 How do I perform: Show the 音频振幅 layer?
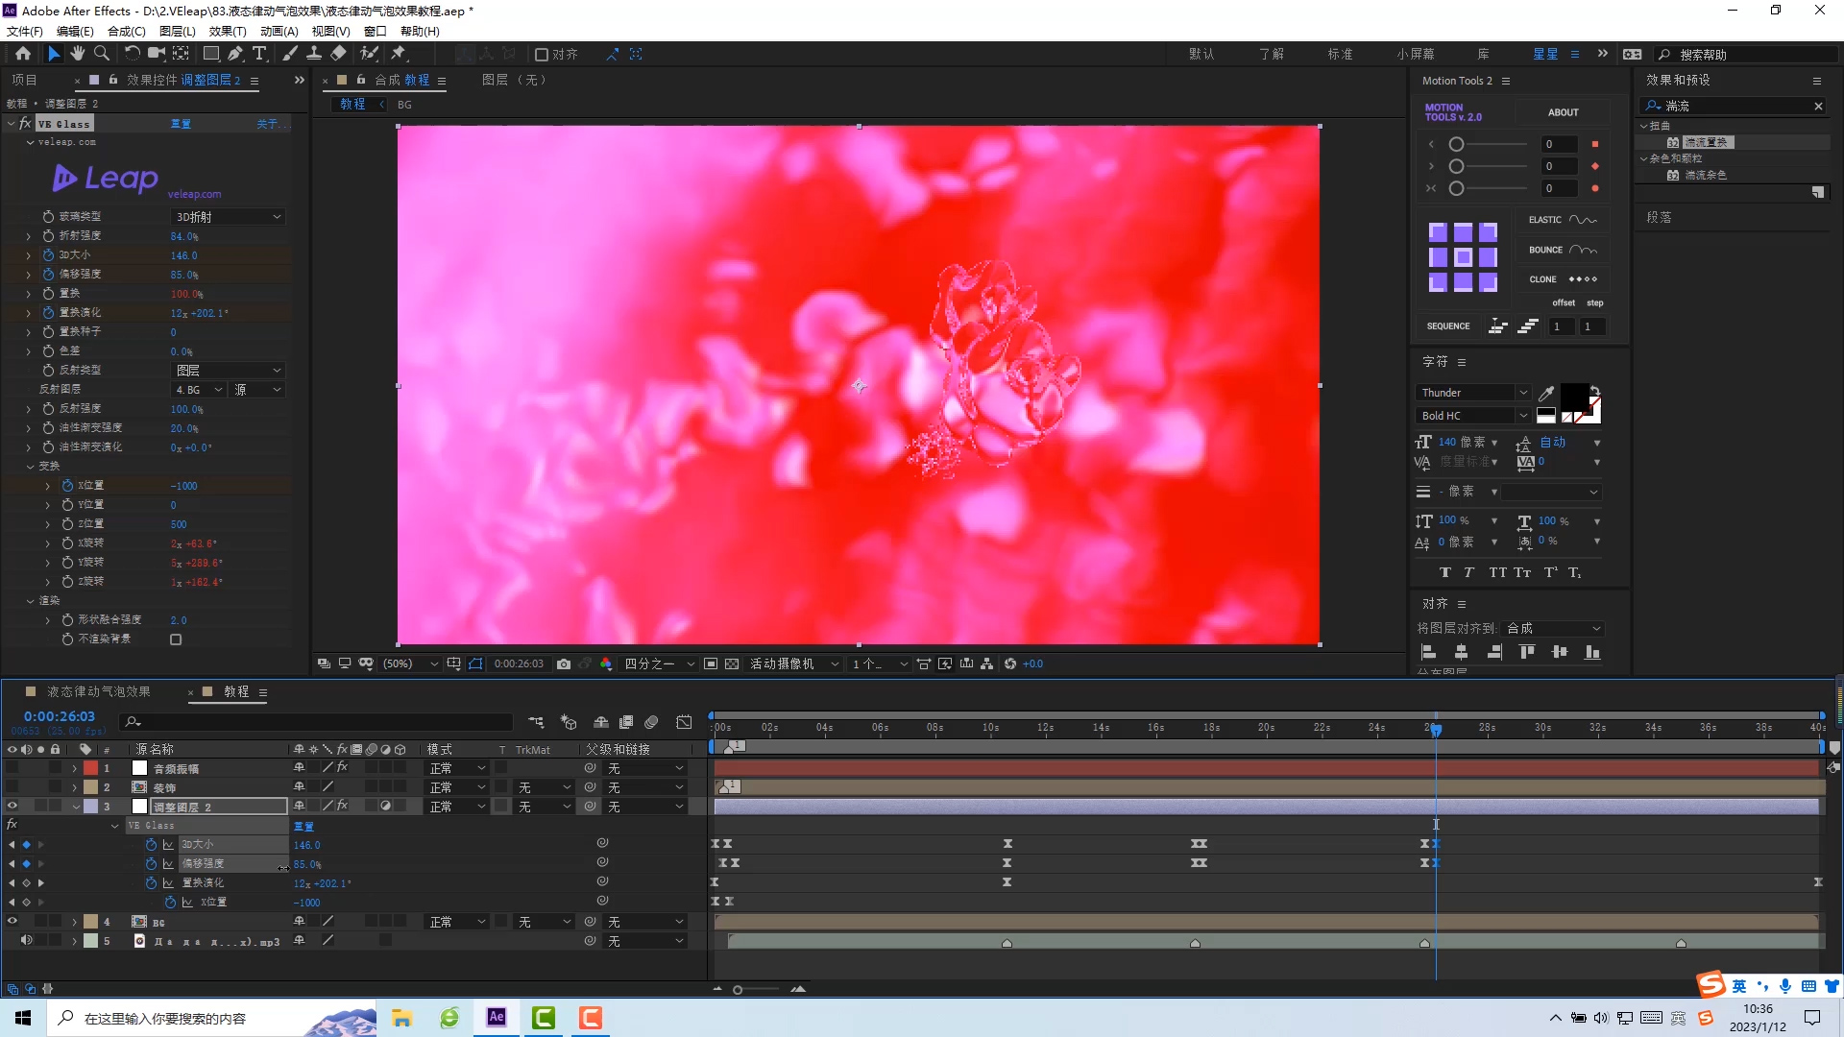tap(12, 768)
